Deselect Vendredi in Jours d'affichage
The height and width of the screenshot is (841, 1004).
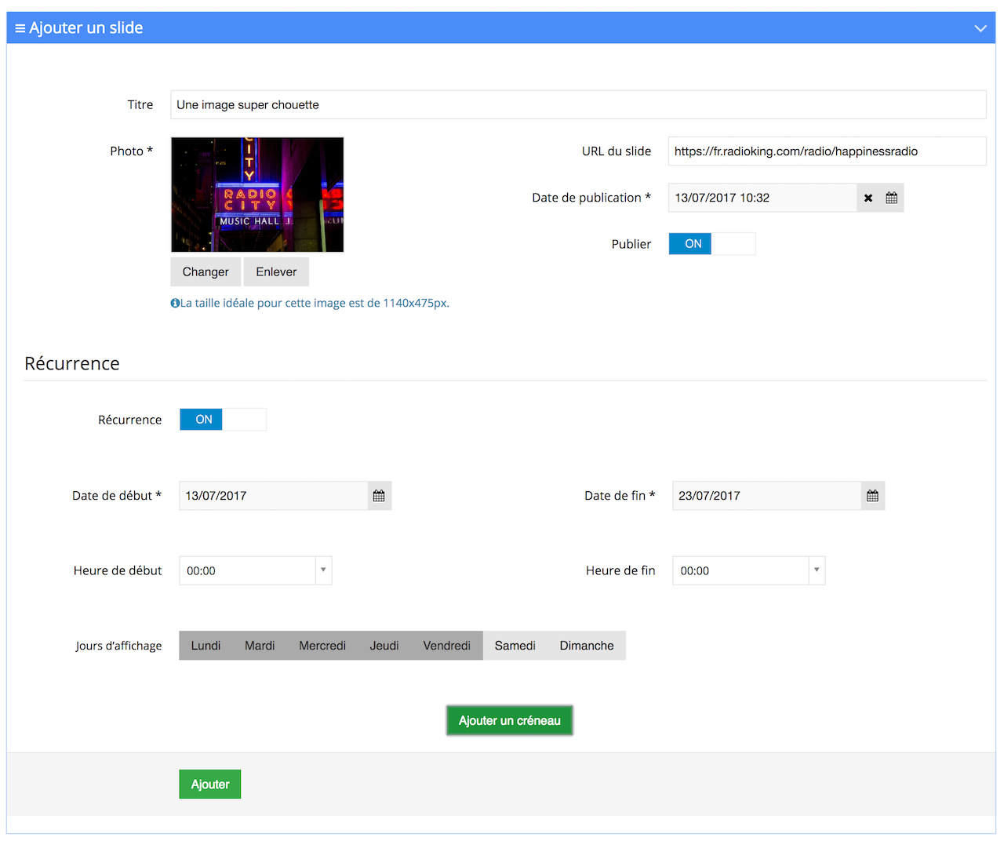click(446, 645)
